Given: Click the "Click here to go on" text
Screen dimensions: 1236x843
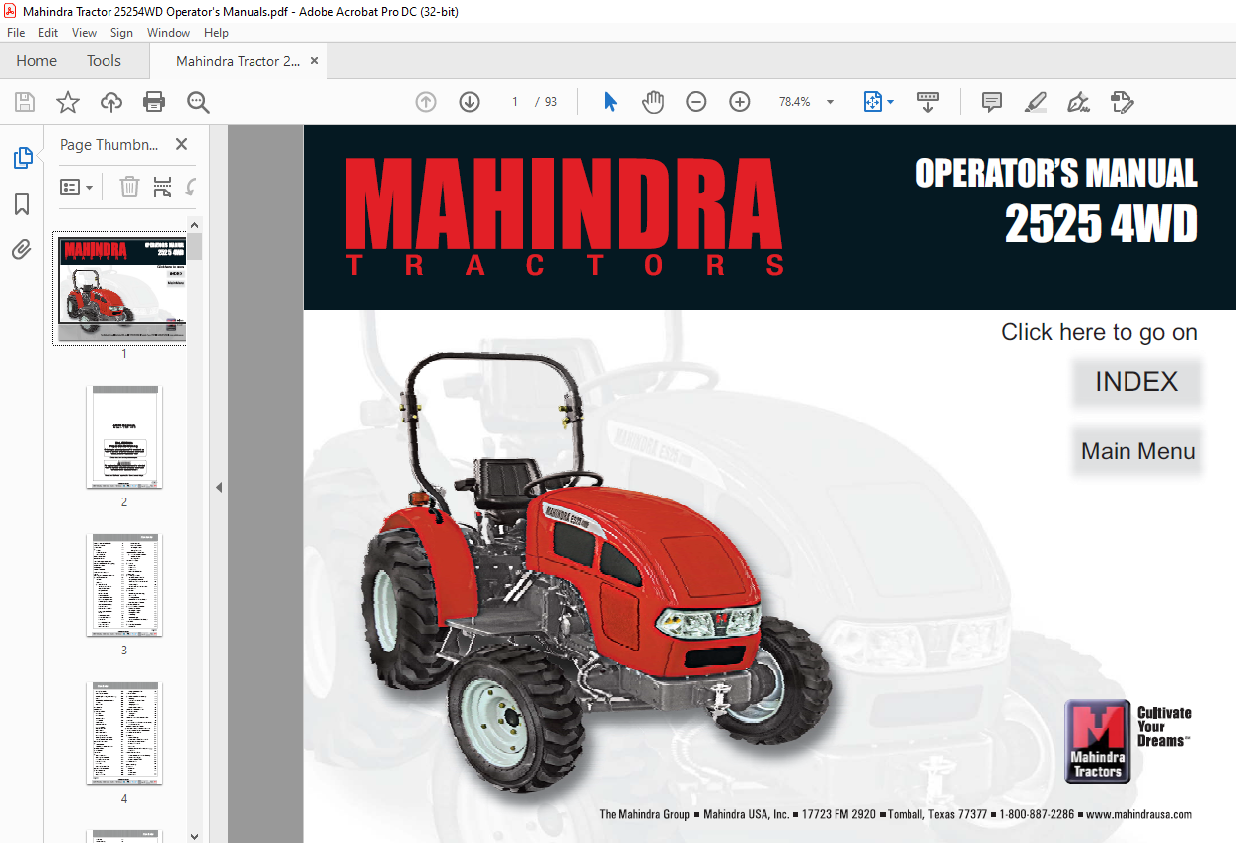Looking at the screenshot, I should point(1099,332).
